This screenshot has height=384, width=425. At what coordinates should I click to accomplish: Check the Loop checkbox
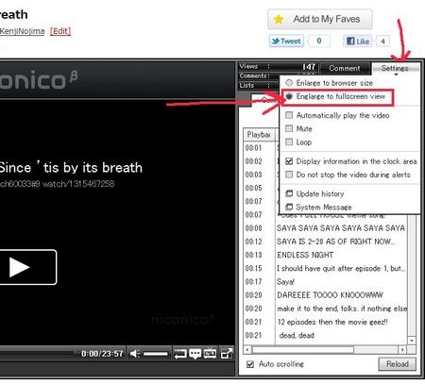(289, 142)
